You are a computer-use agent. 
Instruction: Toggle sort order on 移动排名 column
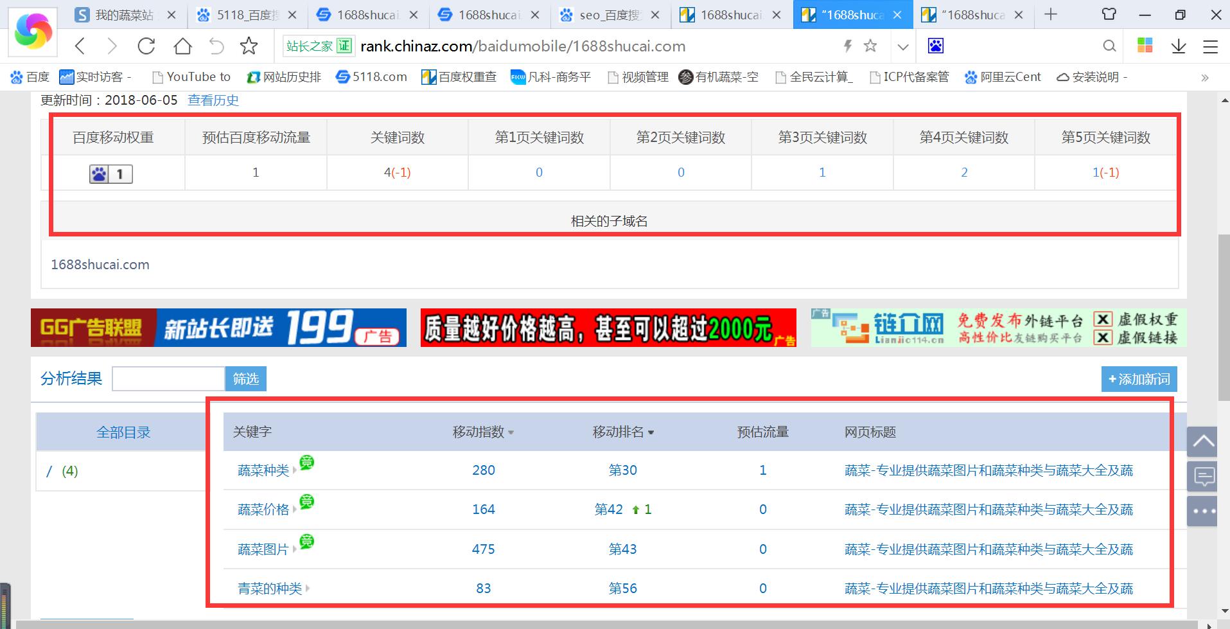(651, 432)
